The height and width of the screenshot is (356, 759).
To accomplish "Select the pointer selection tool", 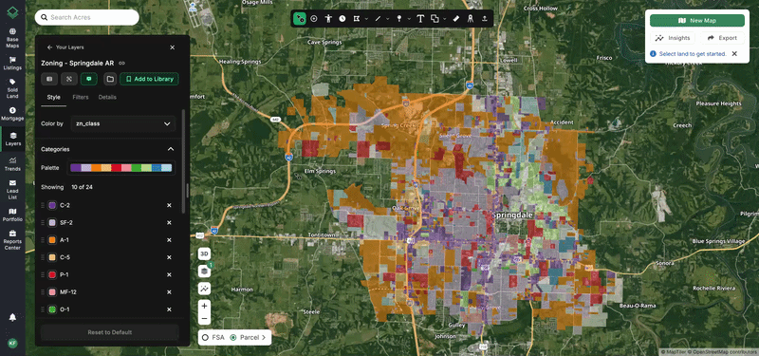I will click(x=300, y=19).
